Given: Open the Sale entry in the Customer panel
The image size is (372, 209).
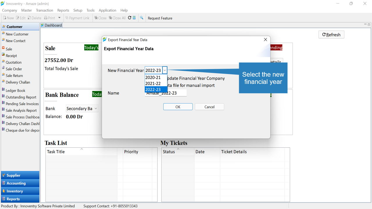Looking at the screenshot, I should (9, 49).
